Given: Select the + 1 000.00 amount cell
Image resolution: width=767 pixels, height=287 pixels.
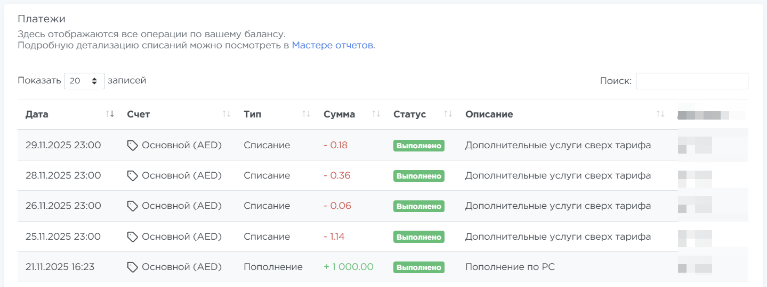Looking at the screenshot, I should point(349,267).
